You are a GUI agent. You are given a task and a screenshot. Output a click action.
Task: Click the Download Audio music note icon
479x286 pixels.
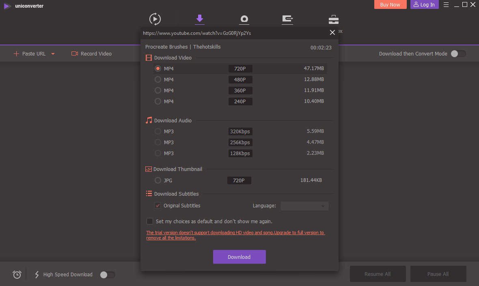[x=149, y=120]
